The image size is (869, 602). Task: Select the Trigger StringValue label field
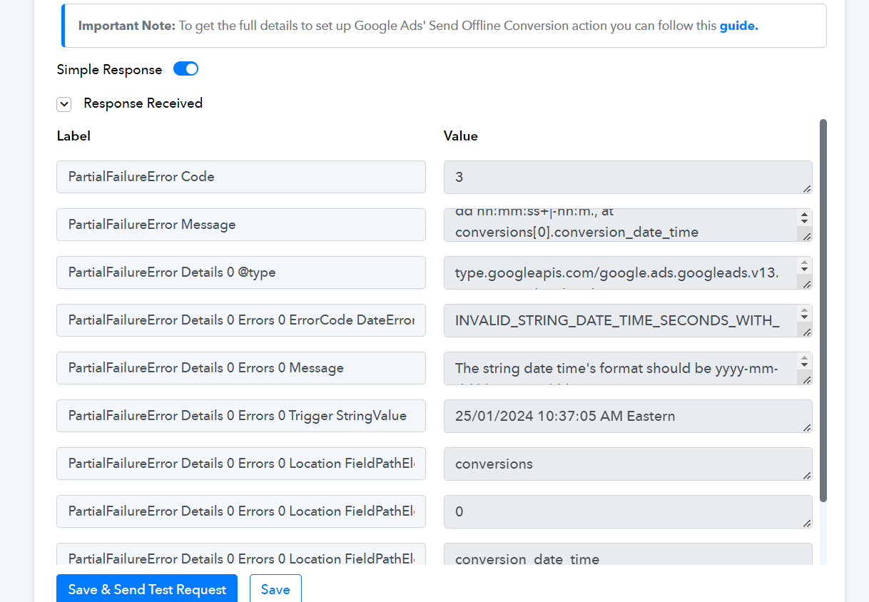[241, 416]
